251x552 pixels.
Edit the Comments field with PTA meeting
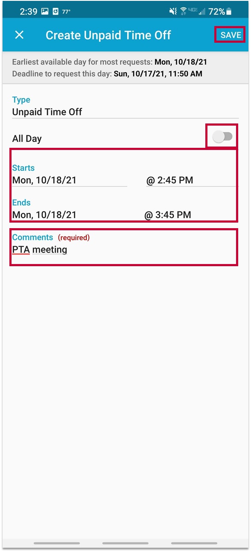(x=124, y=250)
